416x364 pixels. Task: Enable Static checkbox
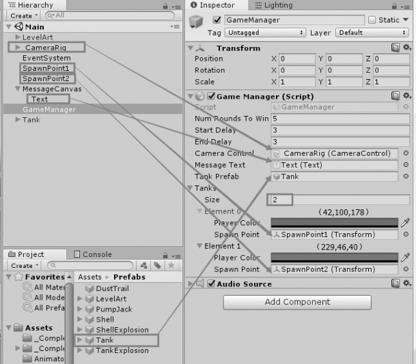pos(372,20)
